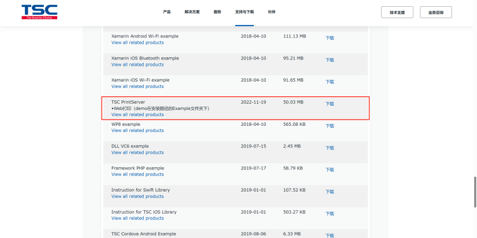Click the 技术支援 button

(397, 12)
